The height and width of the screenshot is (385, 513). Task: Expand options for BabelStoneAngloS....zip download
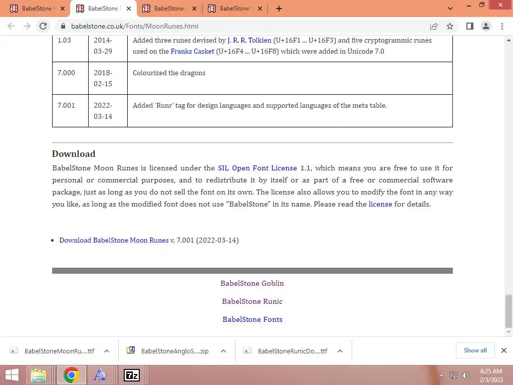click(223, 351)
